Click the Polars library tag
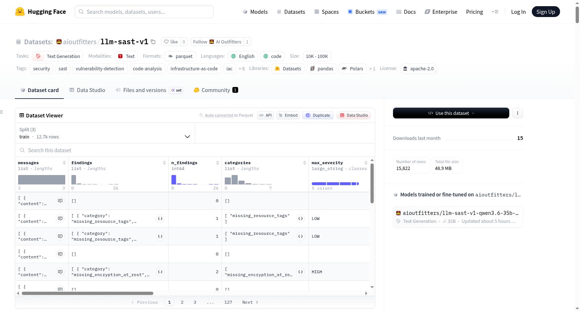580x312 pixels. click(x=352, y=68)
